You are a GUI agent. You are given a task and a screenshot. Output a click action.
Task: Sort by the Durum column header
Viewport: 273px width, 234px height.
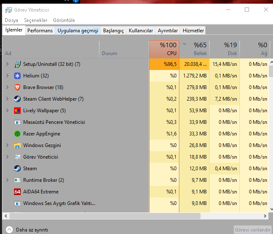(124, 49)
